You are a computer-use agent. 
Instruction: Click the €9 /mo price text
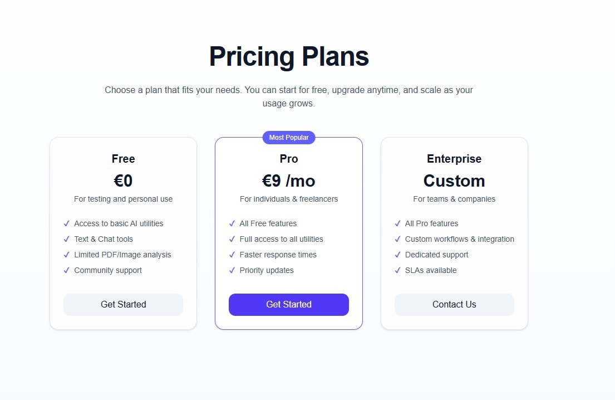click(x=288, y=181)
